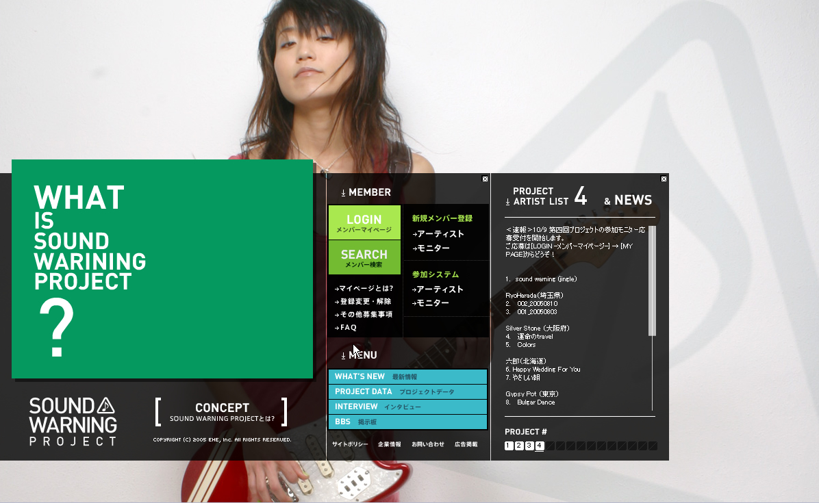The width and height of the screenshot is (819, 503).
Task: Select project number 4 box
Action: click(540, 446)
